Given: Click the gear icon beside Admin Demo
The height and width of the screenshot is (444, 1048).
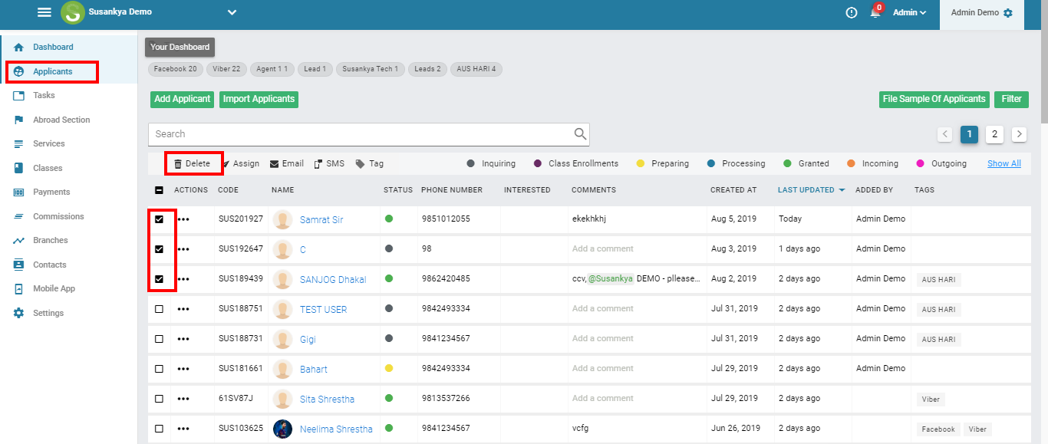Looking at the screenshot, I should tap(1008, 13).
